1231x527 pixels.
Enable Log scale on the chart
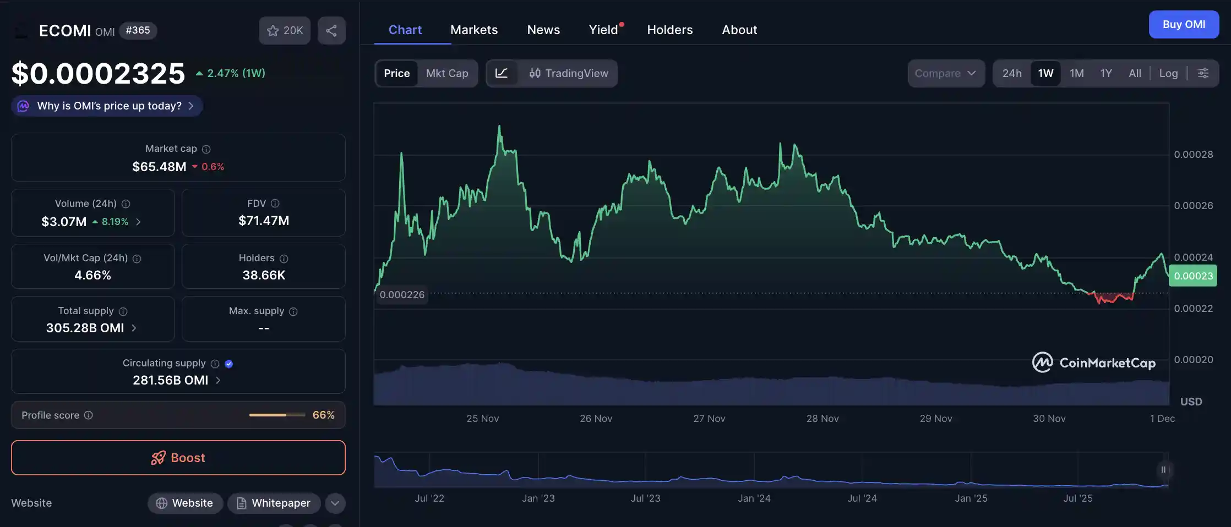(1168, 73)
